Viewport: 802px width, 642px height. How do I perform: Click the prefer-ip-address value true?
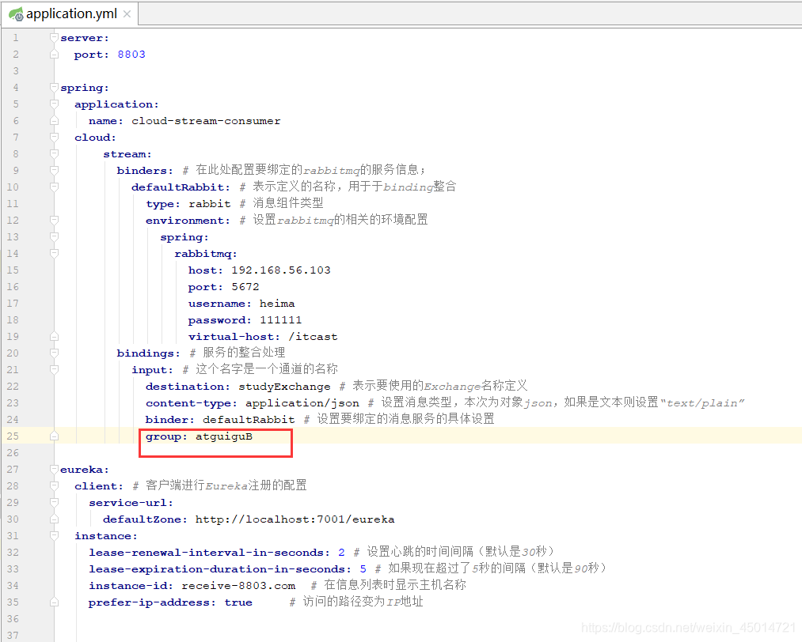(x=238, y=602)
